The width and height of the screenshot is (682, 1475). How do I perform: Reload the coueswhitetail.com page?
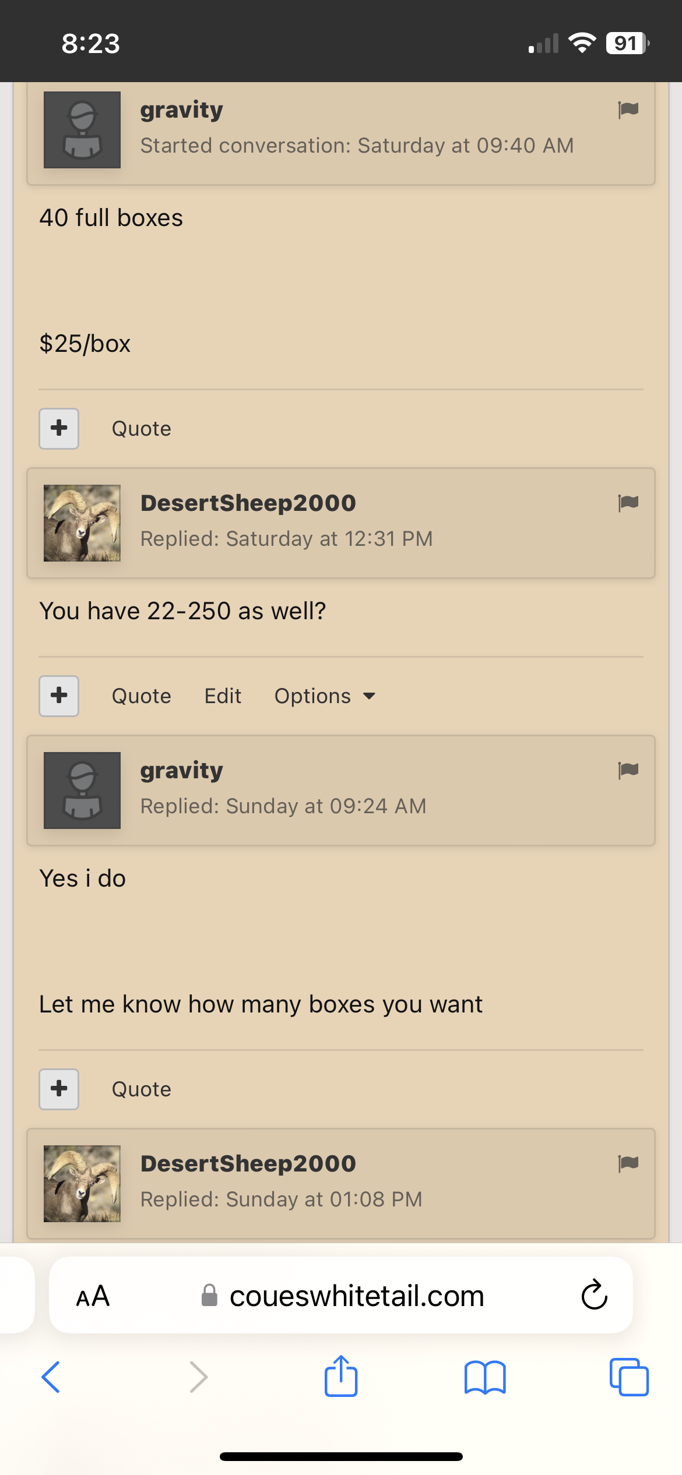coord(594,1295)
